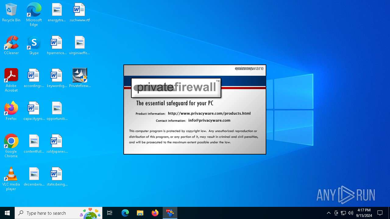Viewport: 390px width, 219px height.
Task: Open the CCleaner desktop shortcut
Action: click(11, 46)
